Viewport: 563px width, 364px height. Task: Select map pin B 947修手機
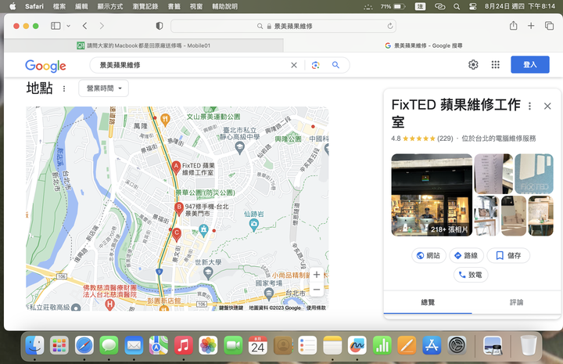pyautogui.click(x=179, y=209)
